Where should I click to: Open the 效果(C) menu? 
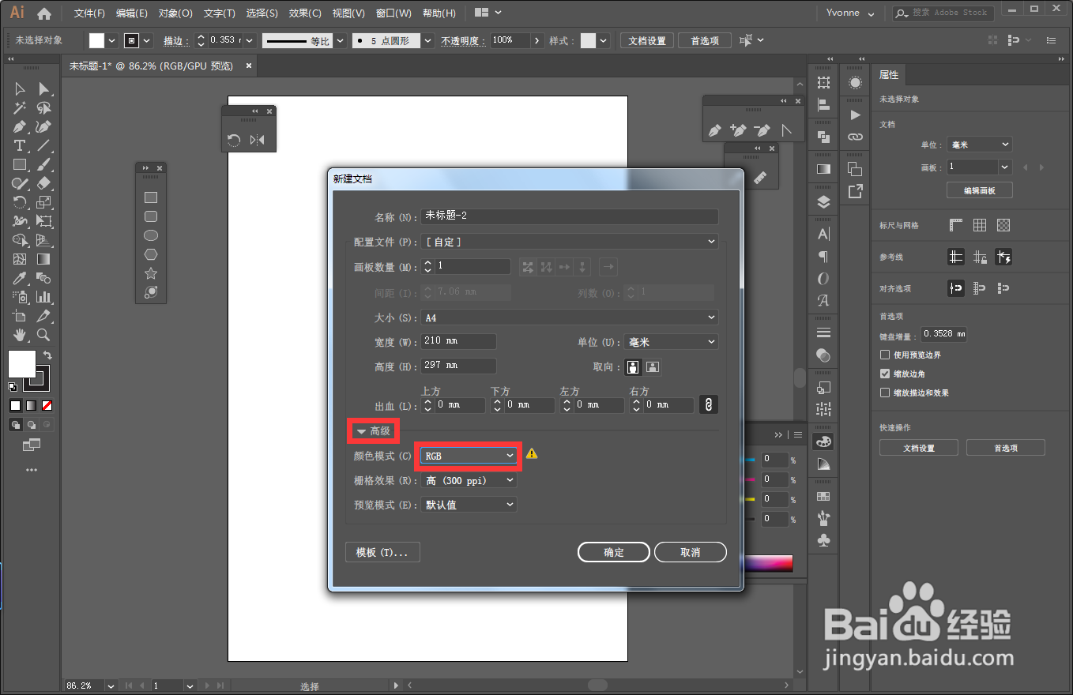[x=305, y=13]
